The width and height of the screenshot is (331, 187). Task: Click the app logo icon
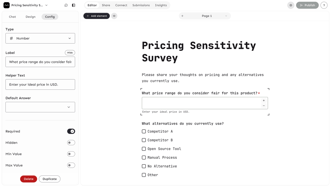(7, 5)
